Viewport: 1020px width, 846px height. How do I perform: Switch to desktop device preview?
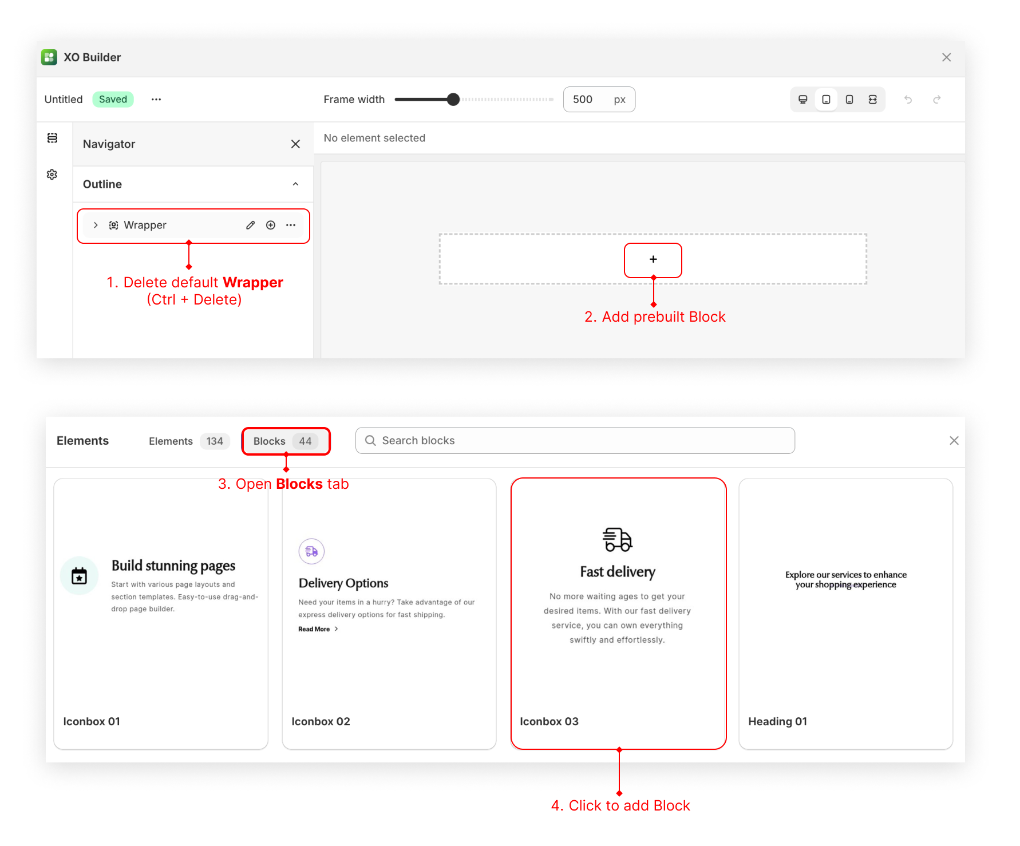803,100
